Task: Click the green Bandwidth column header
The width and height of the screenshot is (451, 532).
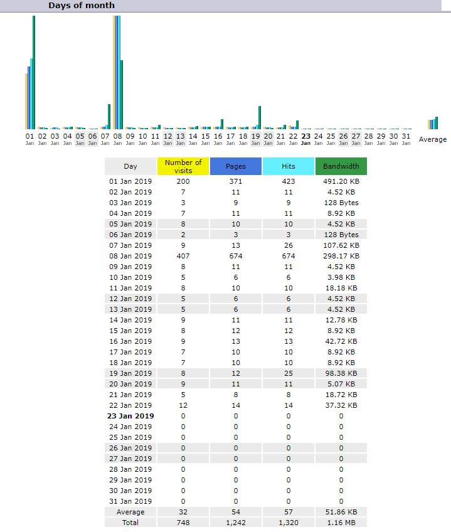Action: (x=341, y=166)
